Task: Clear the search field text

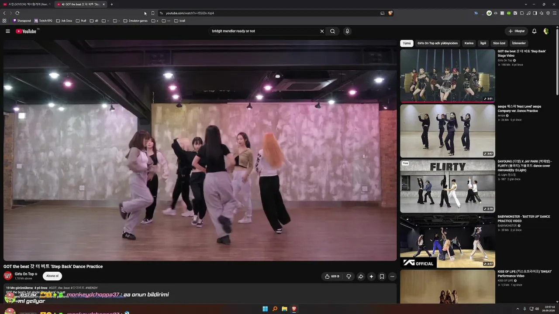Action: [x=322, y=31]
